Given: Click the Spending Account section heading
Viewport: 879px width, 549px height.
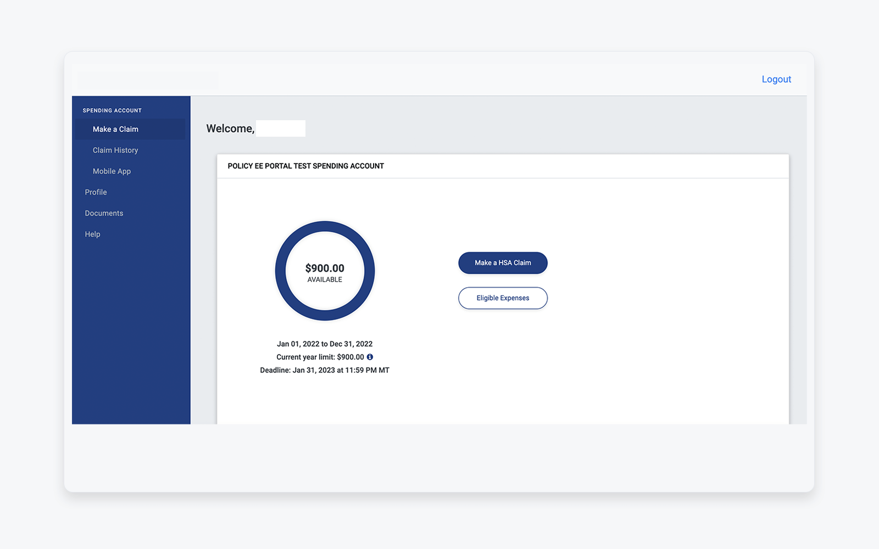Looking at the screenshot, I should point(111,110).
